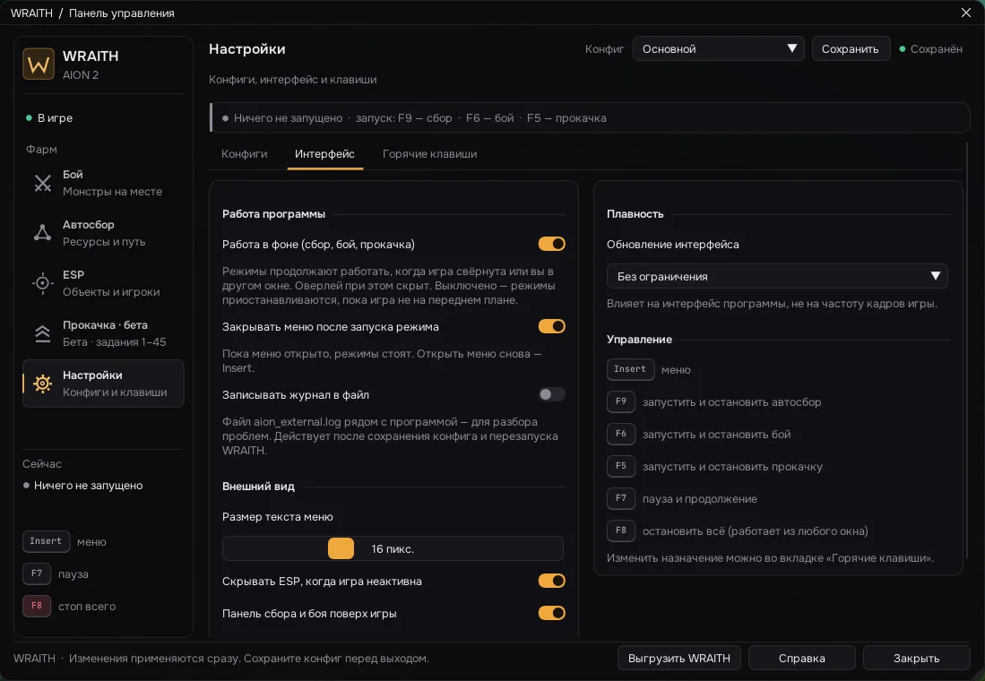985x681 pixels.
Task: Select the Автосбор triangle route icon
Action: click(43, 233)
